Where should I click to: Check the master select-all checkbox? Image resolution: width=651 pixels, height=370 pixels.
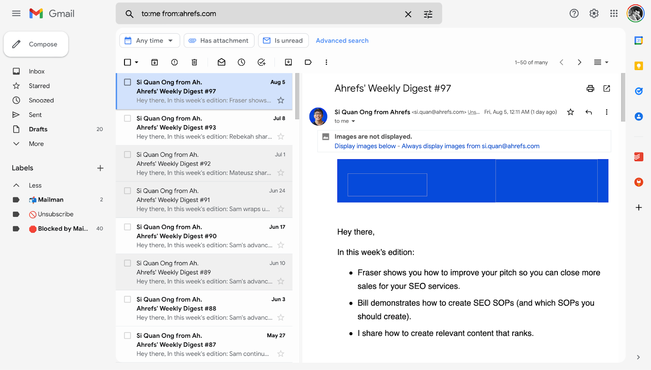pyautogui.click(x=127, y=62)
